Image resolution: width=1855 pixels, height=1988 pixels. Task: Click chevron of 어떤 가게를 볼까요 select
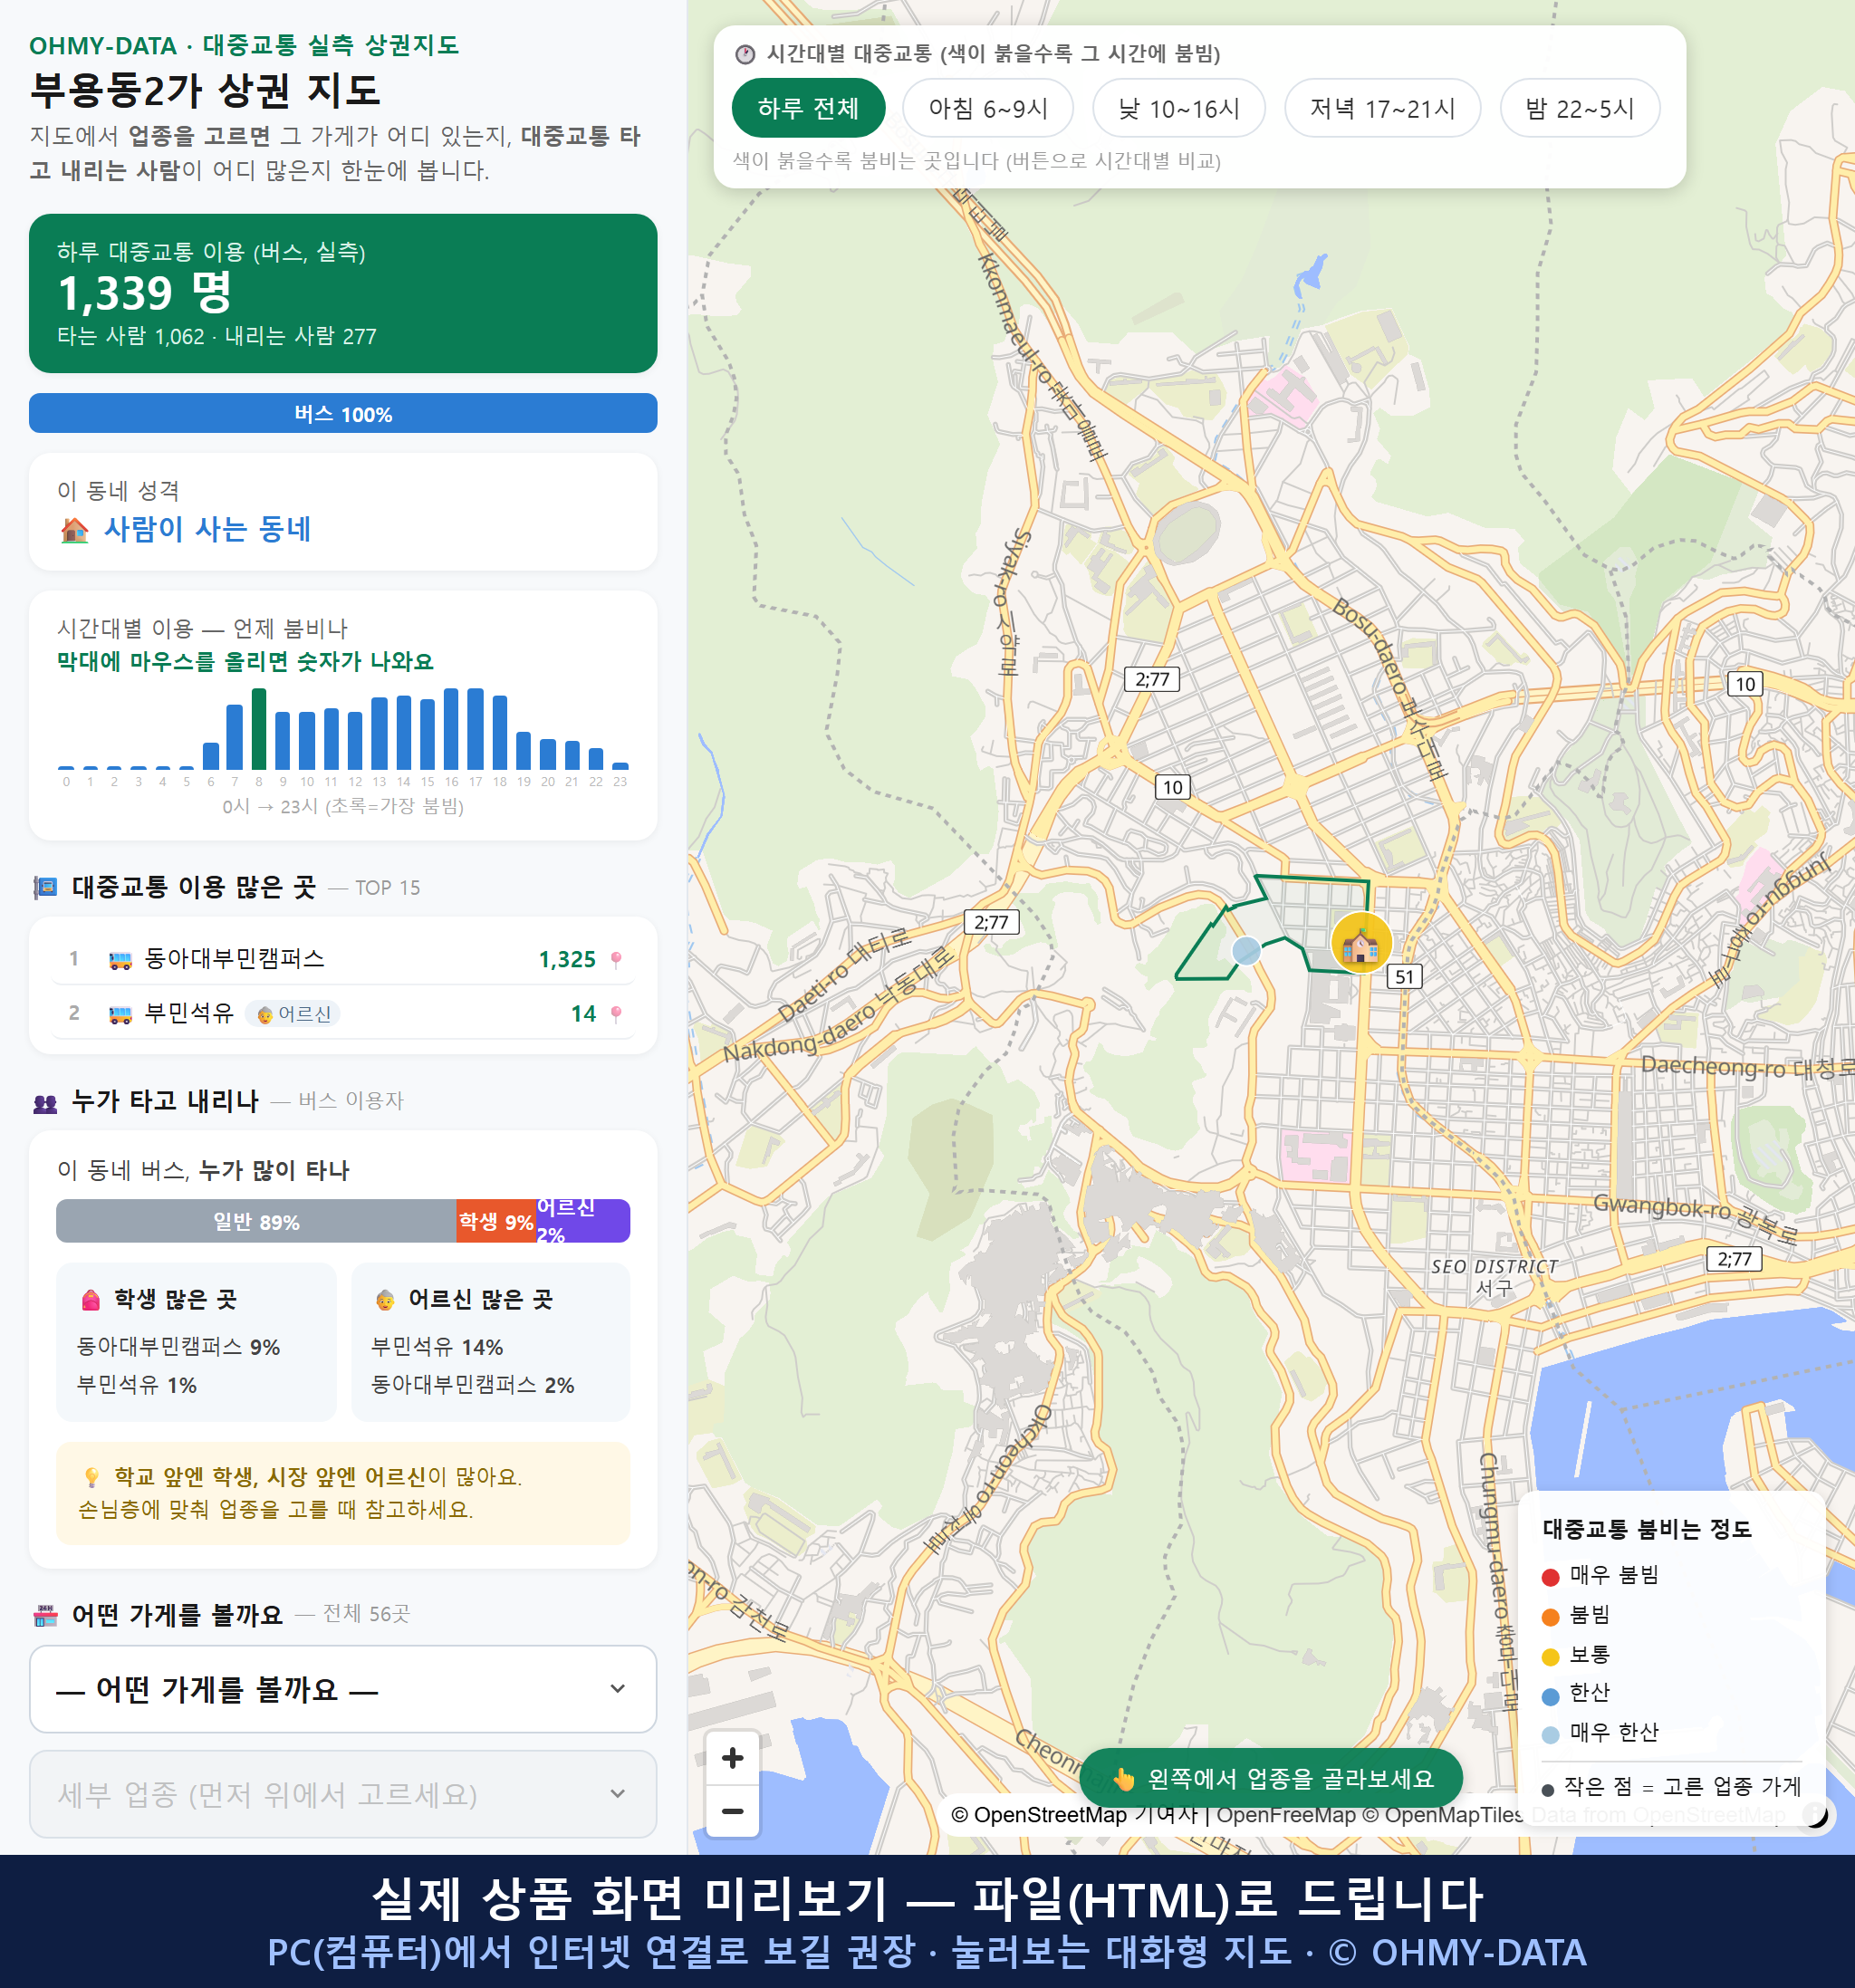coord(618,1689)
